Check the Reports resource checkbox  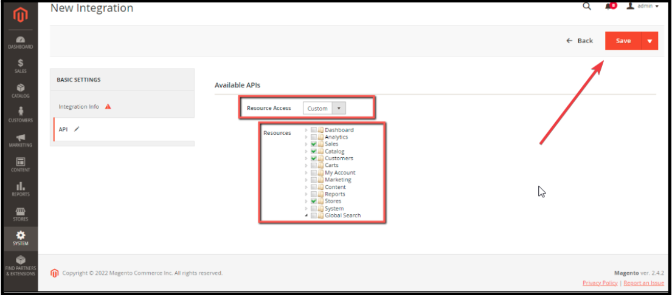pyautogui.click(x=314, y=194)
